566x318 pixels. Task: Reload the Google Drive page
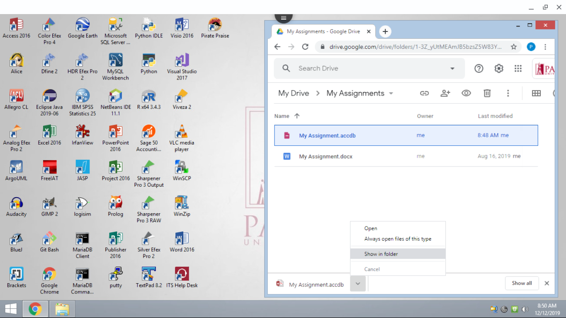[x=305, y=47]
